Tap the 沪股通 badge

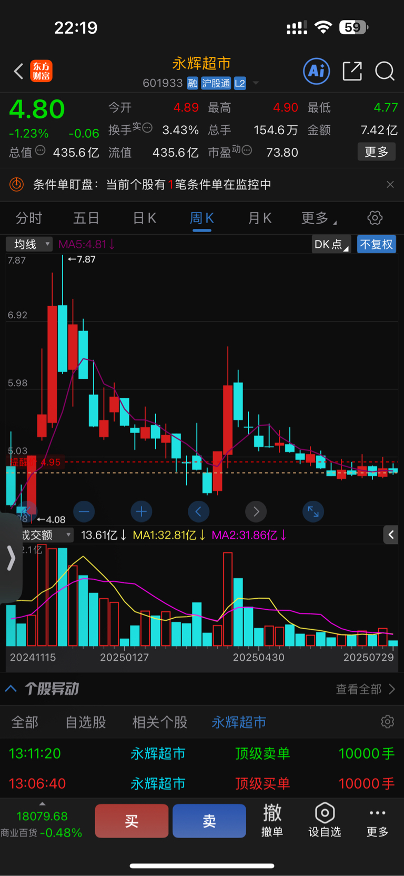[x=216, y=83]
